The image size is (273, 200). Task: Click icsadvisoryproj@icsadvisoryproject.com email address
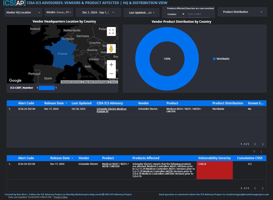click(247, 195)
